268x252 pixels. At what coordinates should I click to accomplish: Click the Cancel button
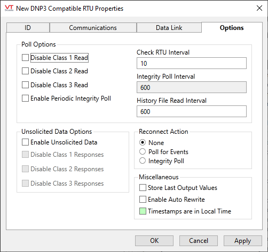tap(199, 241)
